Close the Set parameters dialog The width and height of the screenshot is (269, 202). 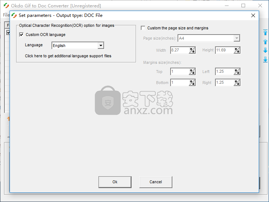[x=253, y=15]
